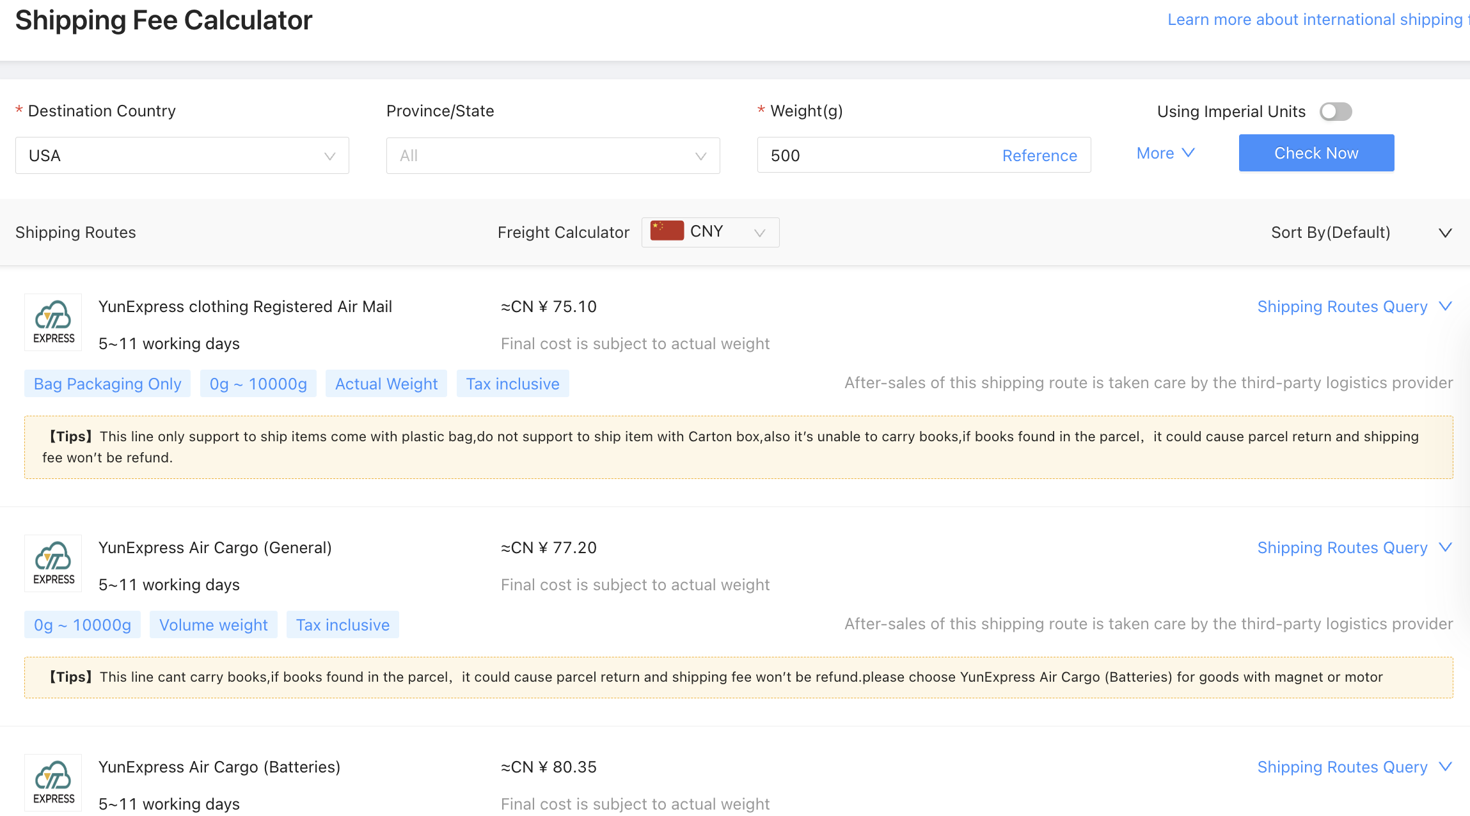Select YunExpress clothing Registered Air Mail title

245,306
